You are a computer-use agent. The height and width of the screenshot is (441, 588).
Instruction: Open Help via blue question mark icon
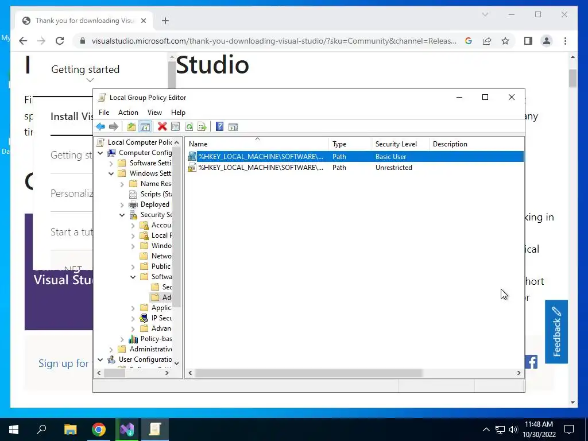coord(220,127)
